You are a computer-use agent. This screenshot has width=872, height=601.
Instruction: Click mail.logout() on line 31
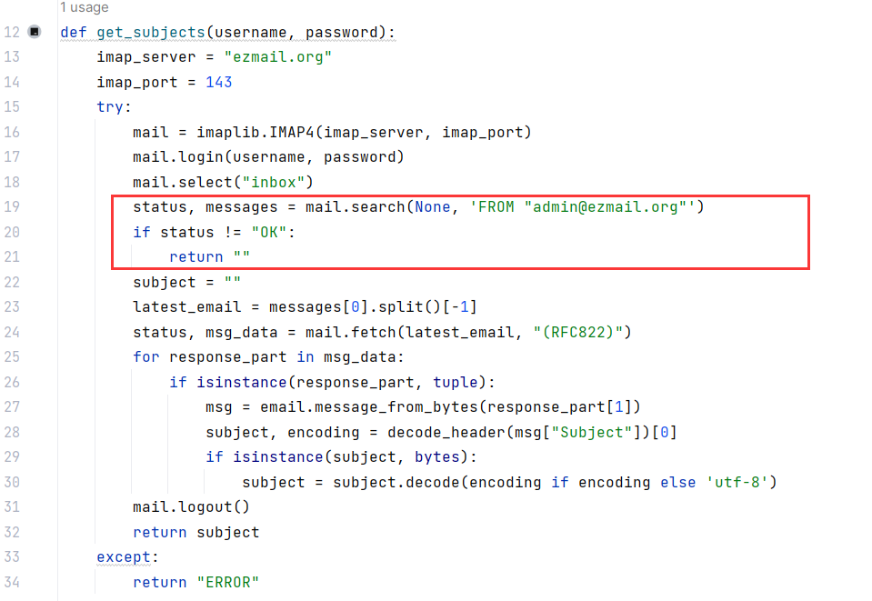point(191,507)
